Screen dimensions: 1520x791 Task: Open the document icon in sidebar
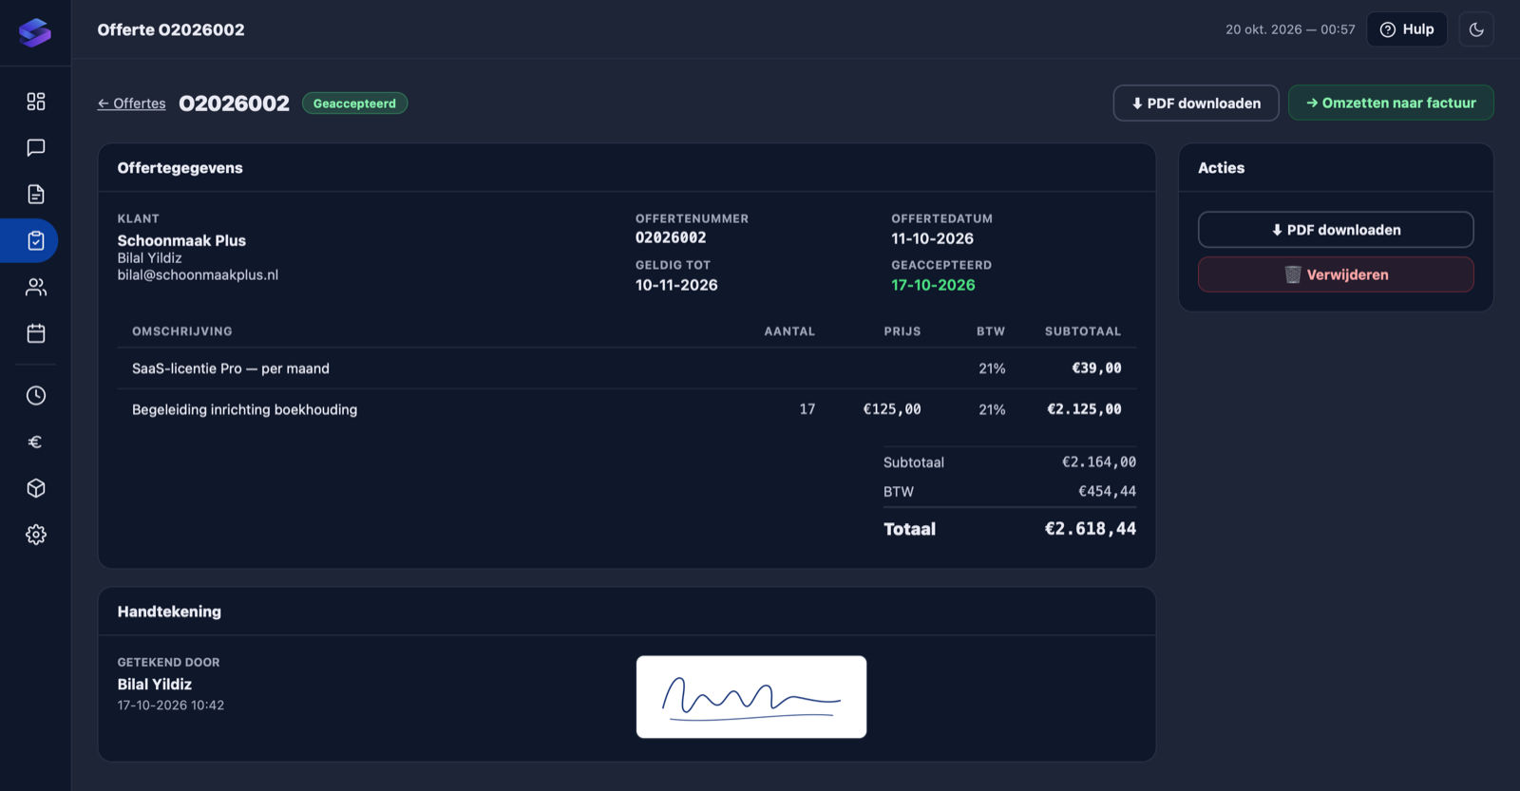click(x=36, y=194)
